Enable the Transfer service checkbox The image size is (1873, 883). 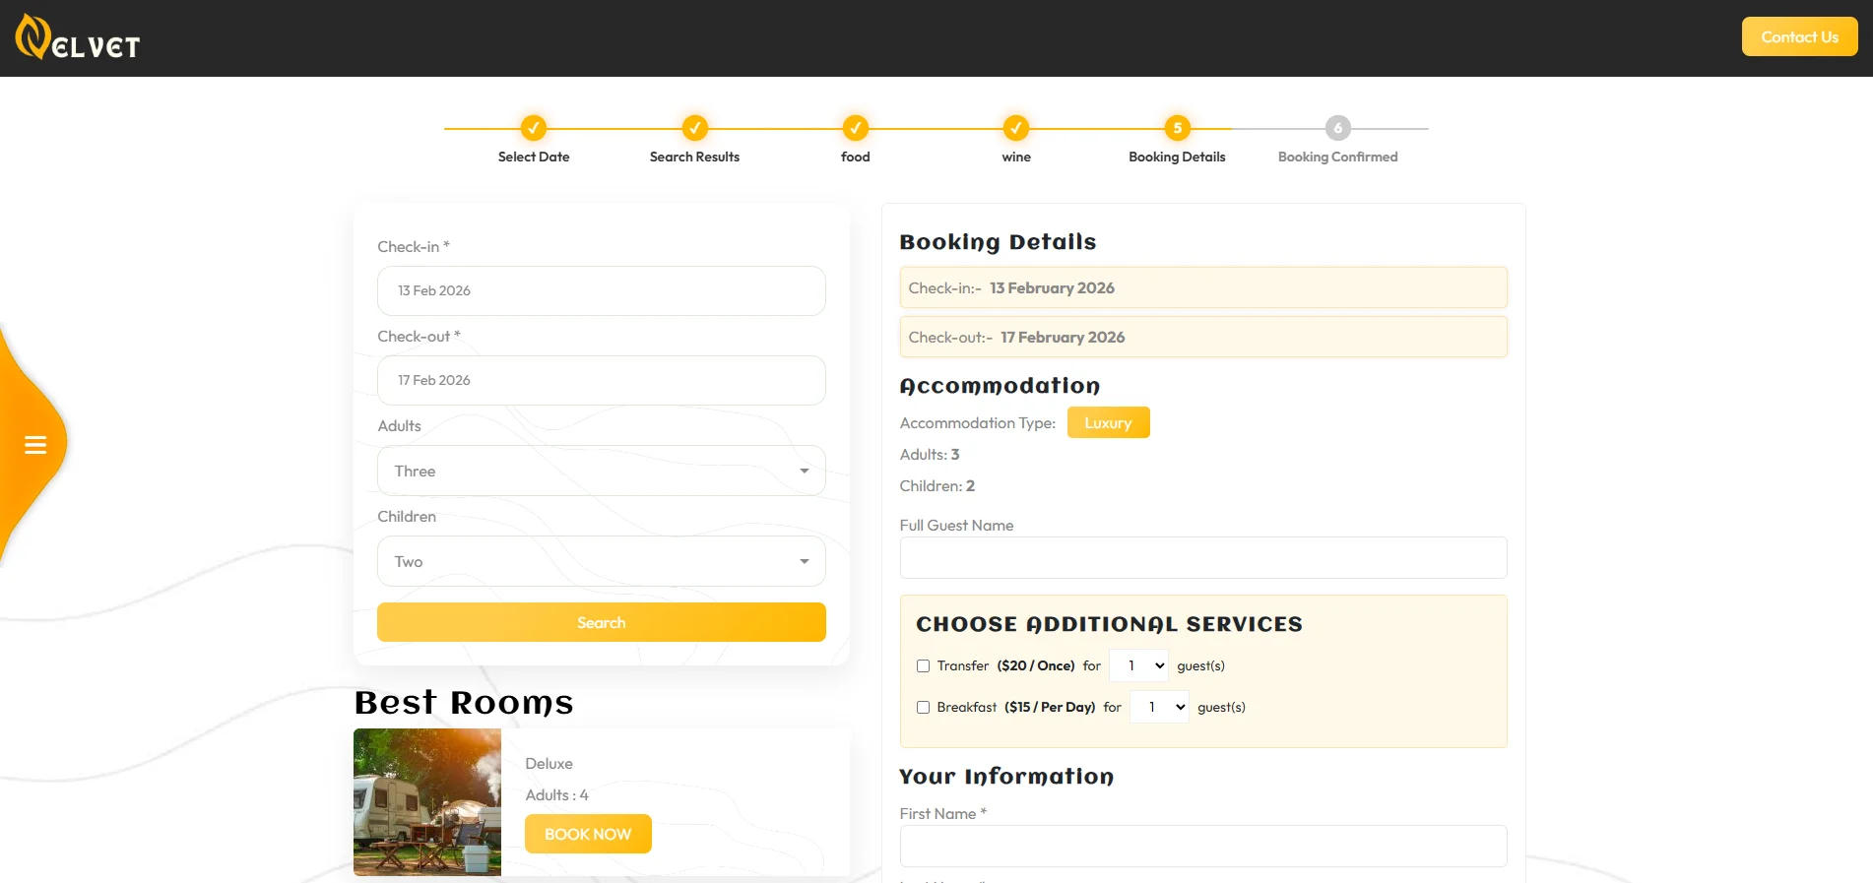click(x=923, y=666)
